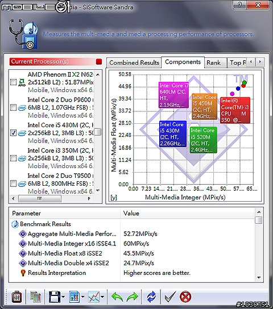The height and width of the screenshot is (309, 273).
Task: Click the green back arrow
Action: coord(117,297)
